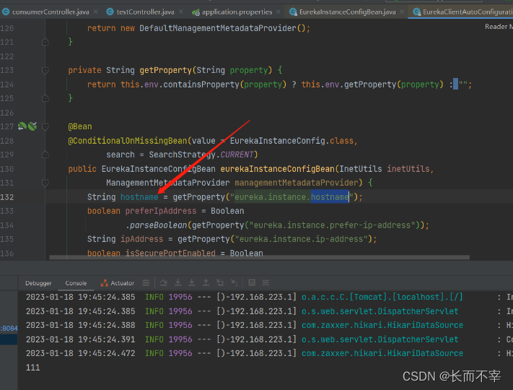The height and width of the screenshot is (390, 513).
Task: Click the Step Over debug icon
Action: pyautogui.click(x=164, y=282)
